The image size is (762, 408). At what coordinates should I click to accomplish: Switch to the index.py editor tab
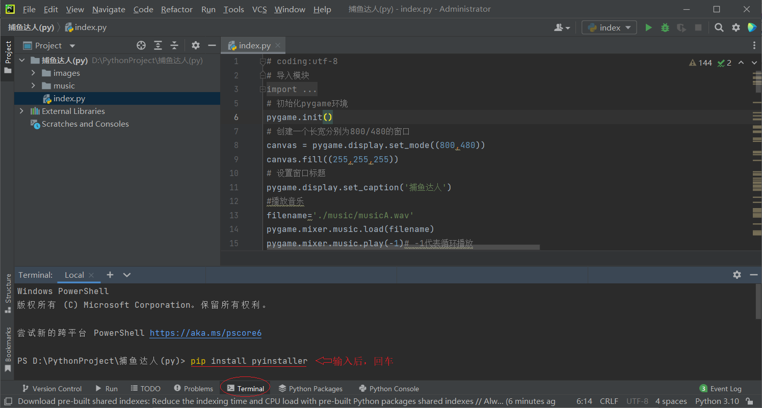click(253, 45)
